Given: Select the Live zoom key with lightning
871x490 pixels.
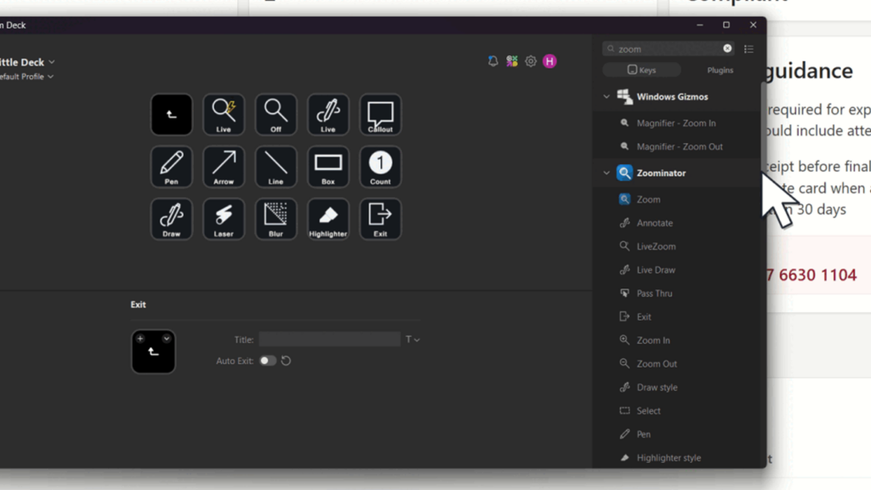Looking at the screenshot, I should (224, 115).
